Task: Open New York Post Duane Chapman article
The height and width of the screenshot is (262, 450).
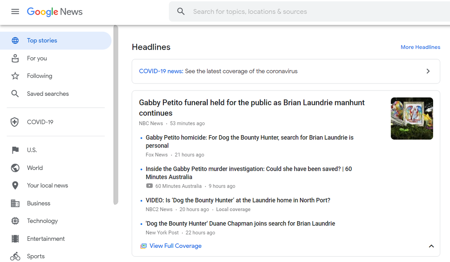Action: [240, 223]
